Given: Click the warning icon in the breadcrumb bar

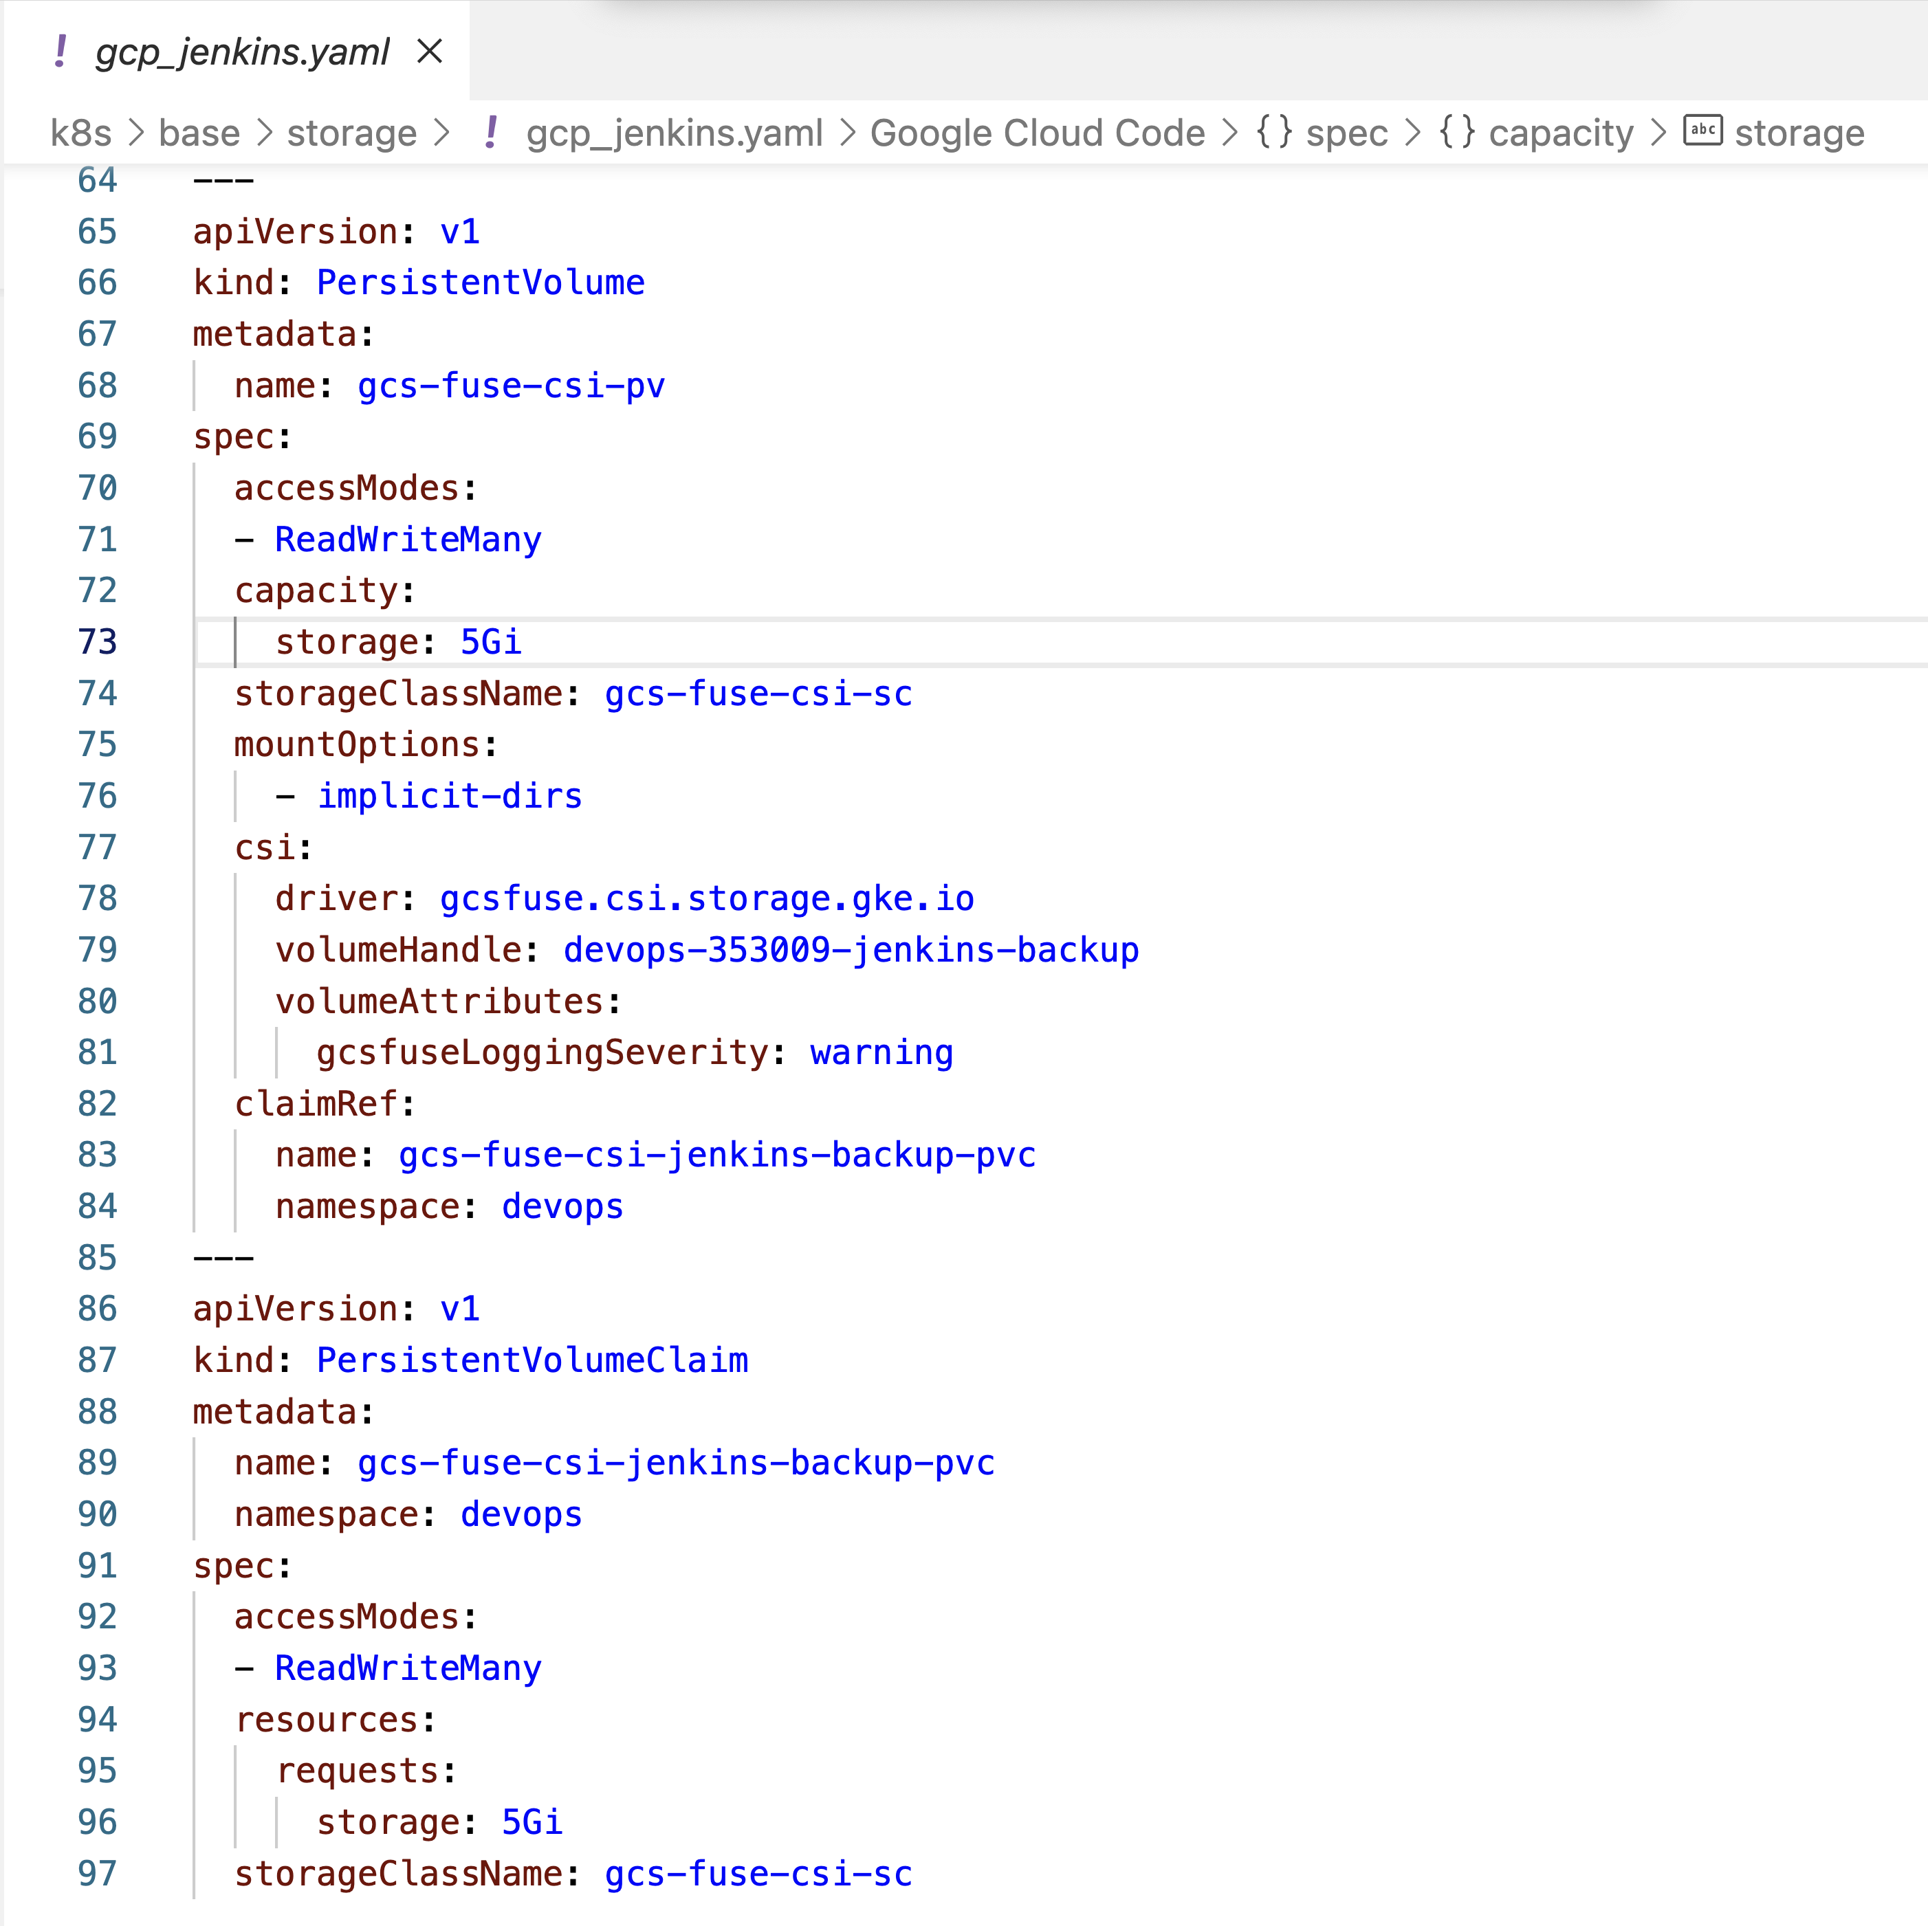Looking at the screenshot, I should (491, 133).
